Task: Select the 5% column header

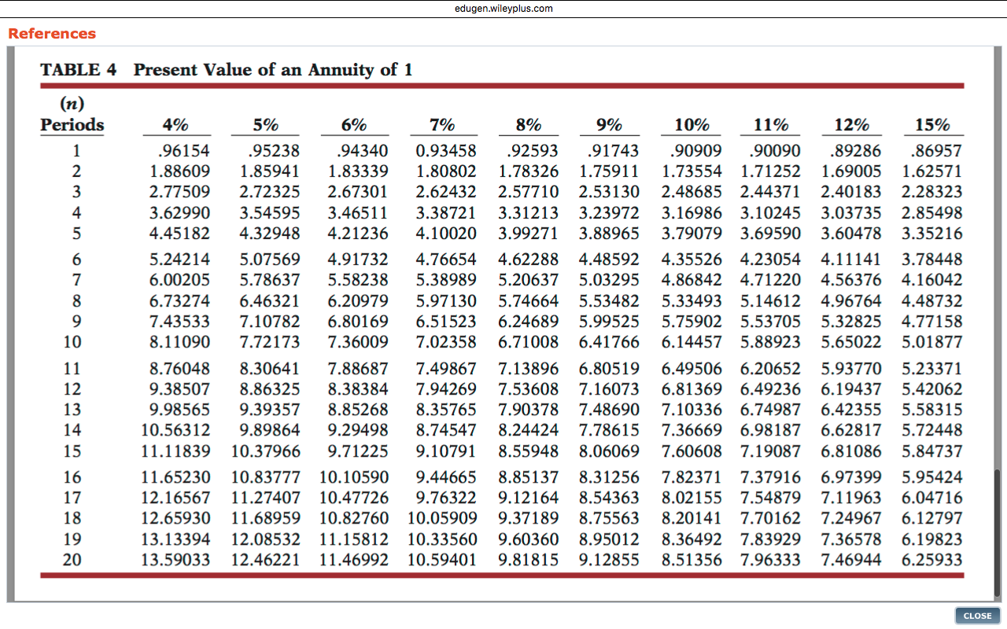Action: pos(267,124)
